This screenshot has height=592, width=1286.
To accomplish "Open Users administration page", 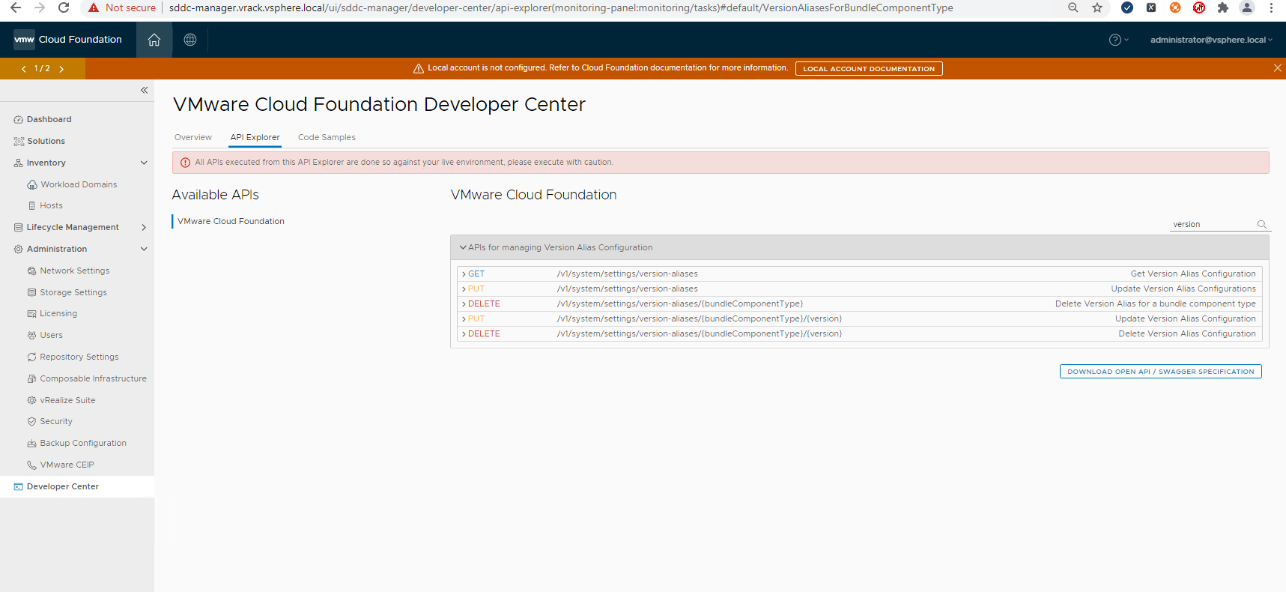I will pos(51,335).
